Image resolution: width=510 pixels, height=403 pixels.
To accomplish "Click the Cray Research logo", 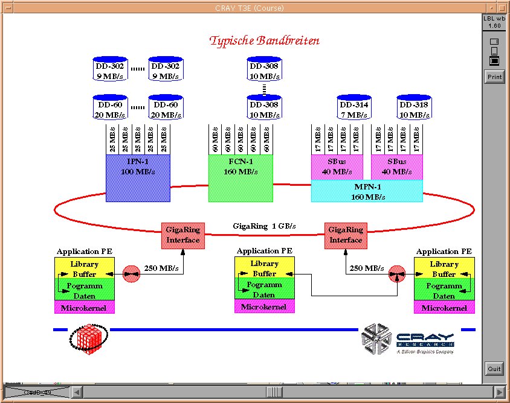I will point(408,338).
